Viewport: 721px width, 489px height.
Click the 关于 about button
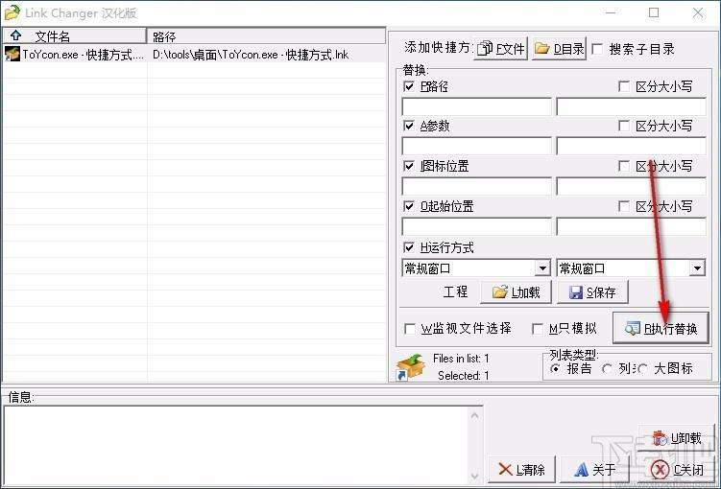tap(593, 469)
